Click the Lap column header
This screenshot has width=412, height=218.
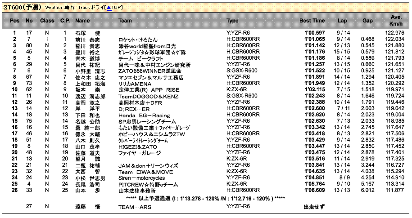click(342, 21)
